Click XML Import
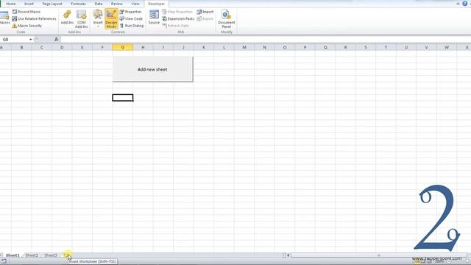The width and height of the screenshot is (471, 265). coord(205,12)
